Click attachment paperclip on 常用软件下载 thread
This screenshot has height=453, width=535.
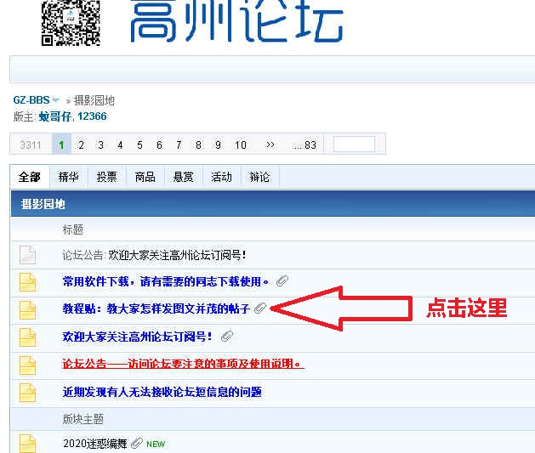282,281
